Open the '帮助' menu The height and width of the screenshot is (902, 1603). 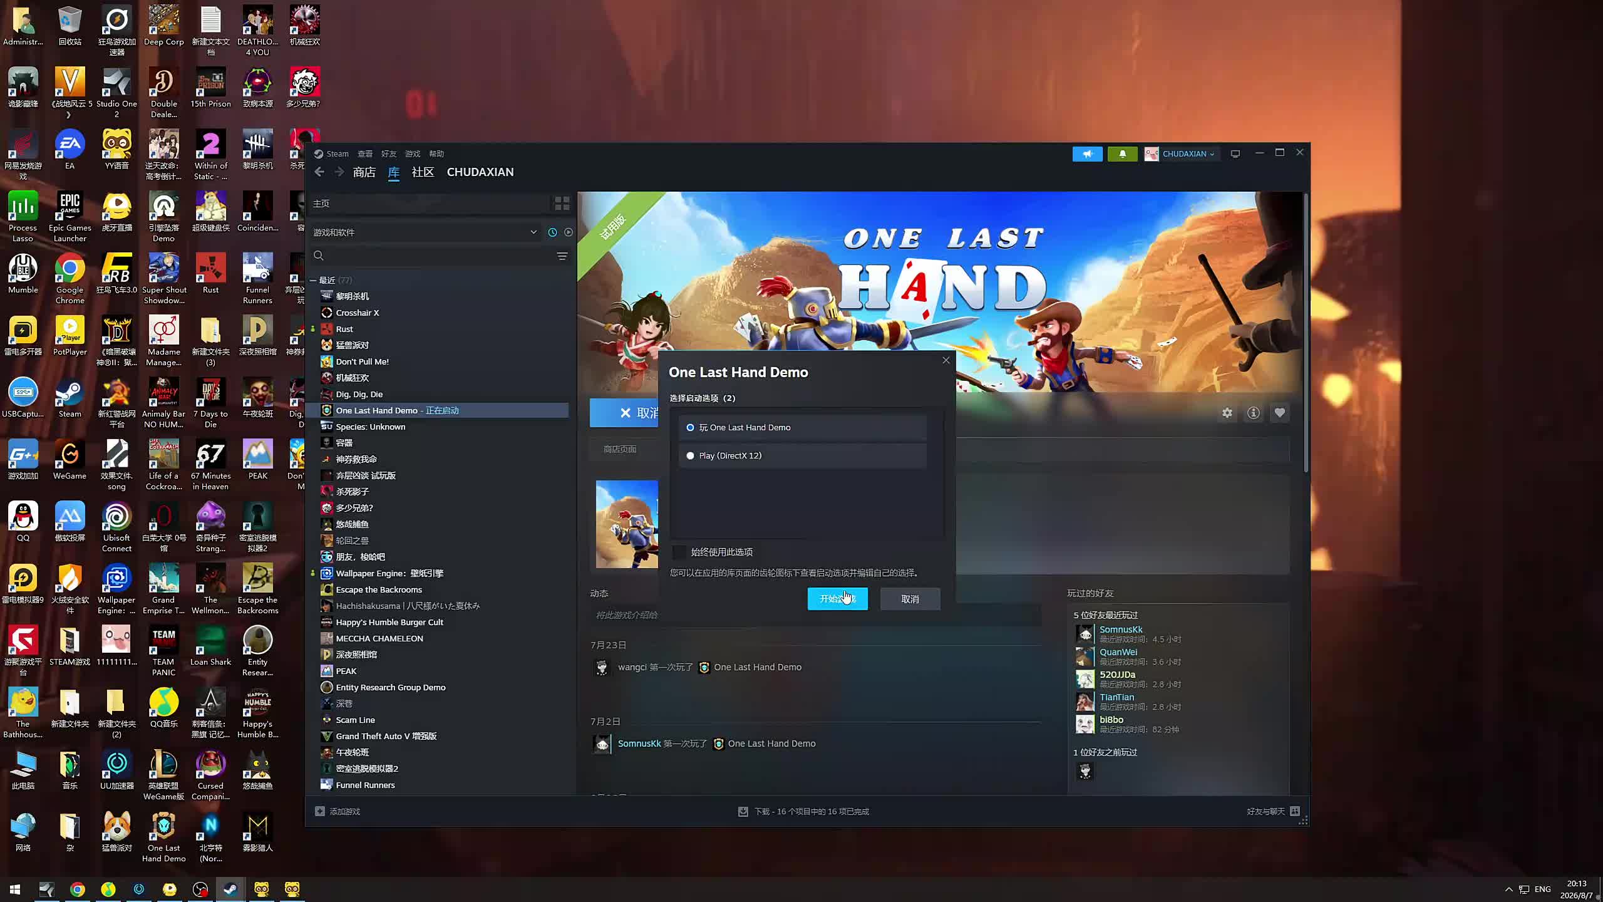[436, 154]
